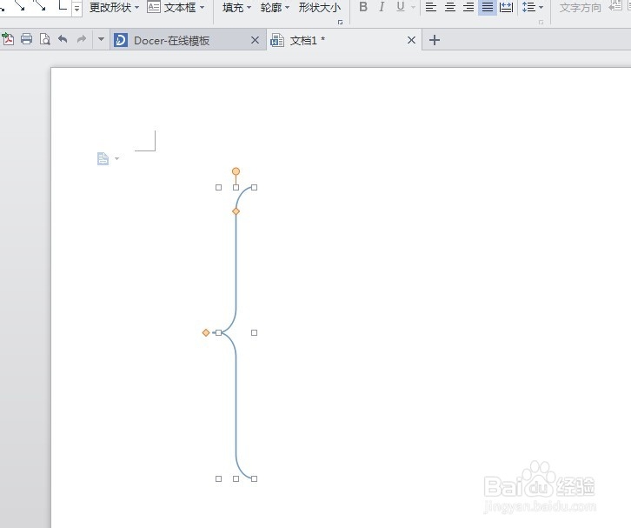The height and width of the screenshot is (528, 631).
Task: Open a new tab with plus button
Action: pyautogui.click(x=435, y=40)
